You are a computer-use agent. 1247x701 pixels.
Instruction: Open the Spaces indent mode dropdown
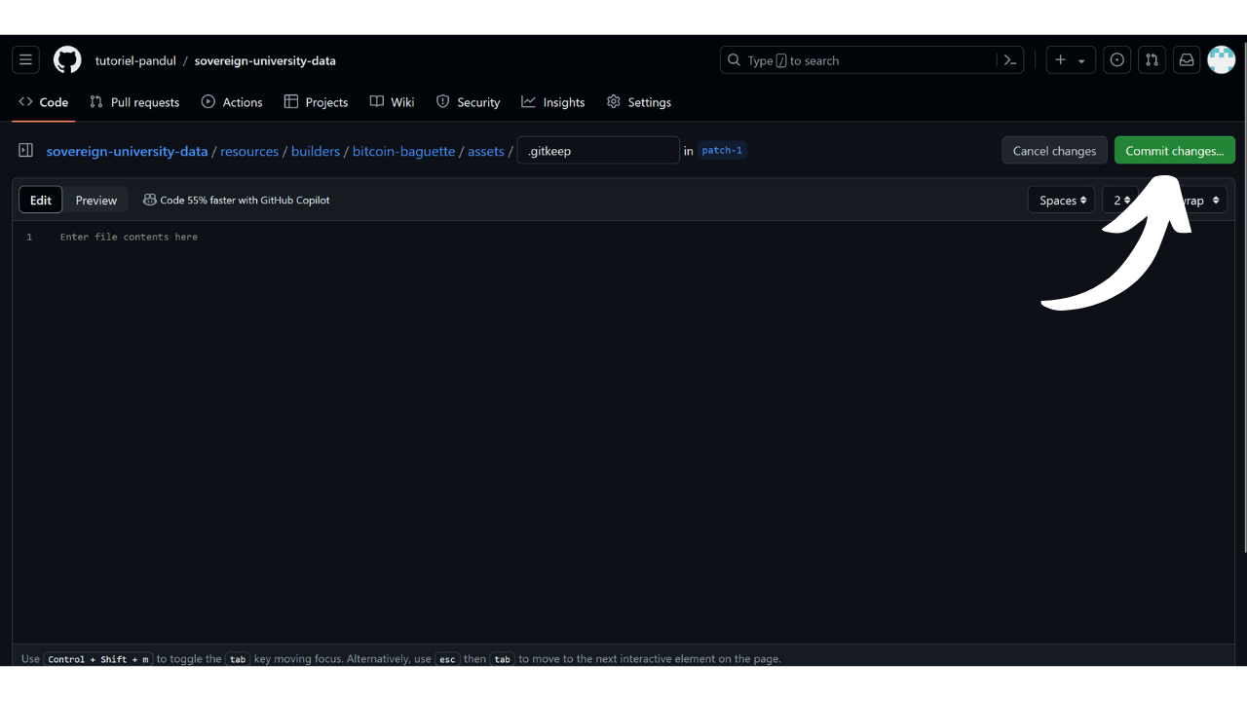tap(1061, 201)
